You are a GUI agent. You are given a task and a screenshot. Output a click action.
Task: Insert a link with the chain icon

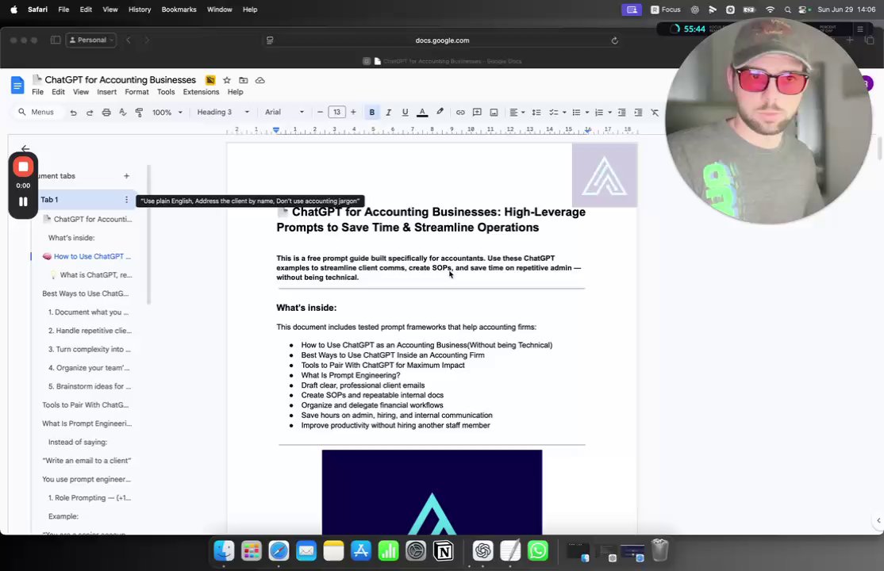coord(460,112)
